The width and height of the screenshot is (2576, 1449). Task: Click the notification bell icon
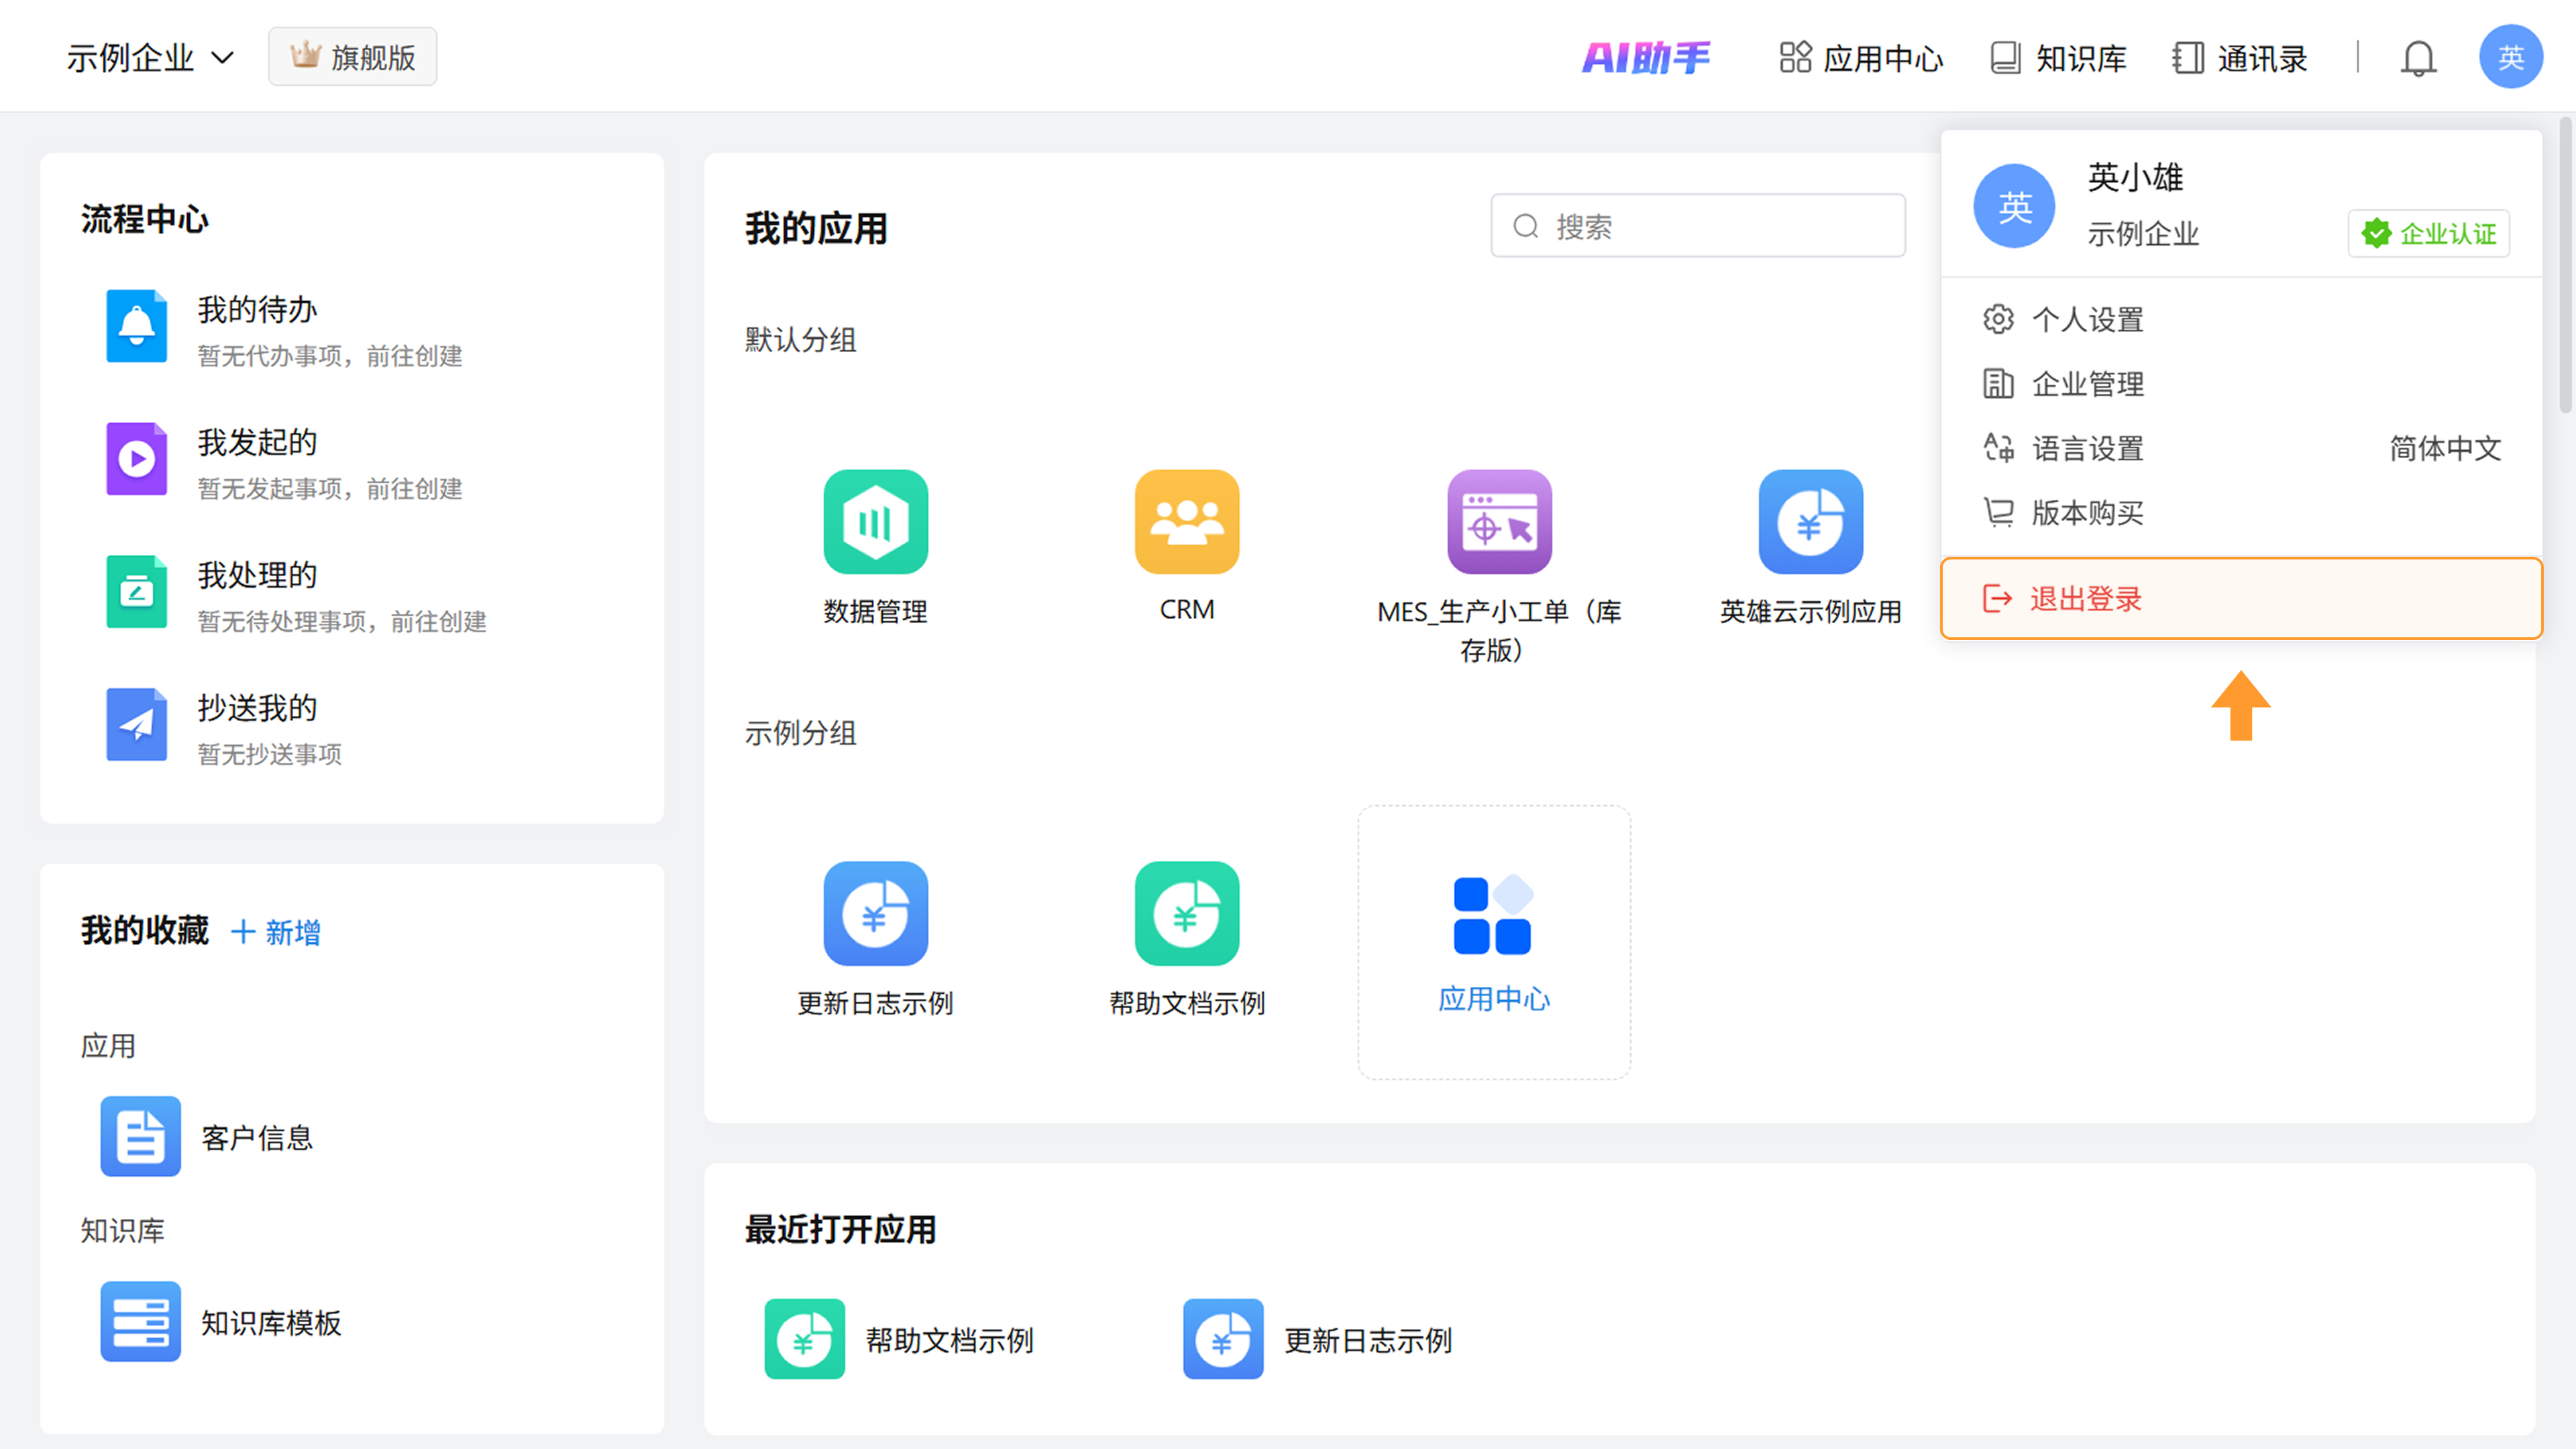[x=2418, y=58]
